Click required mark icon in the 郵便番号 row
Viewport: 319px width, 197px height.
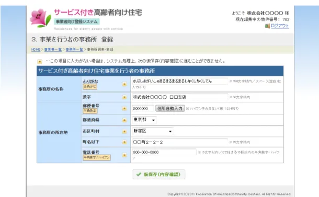[124, 109]
